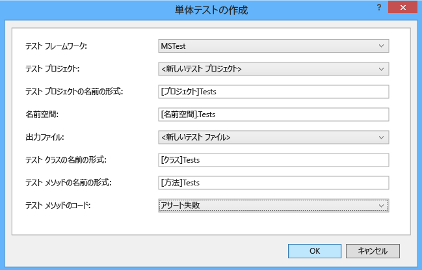Click the テスト プロジェクトの名前の形式: label

(x=74, y=92)
